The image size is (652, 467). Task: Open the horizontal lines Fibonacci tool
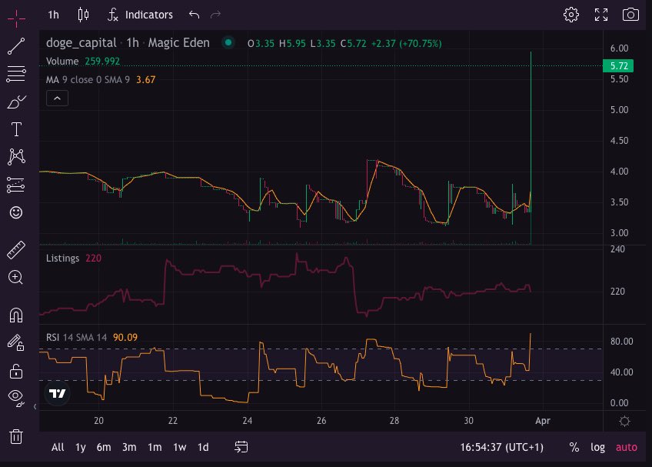[x=16, y=74]
